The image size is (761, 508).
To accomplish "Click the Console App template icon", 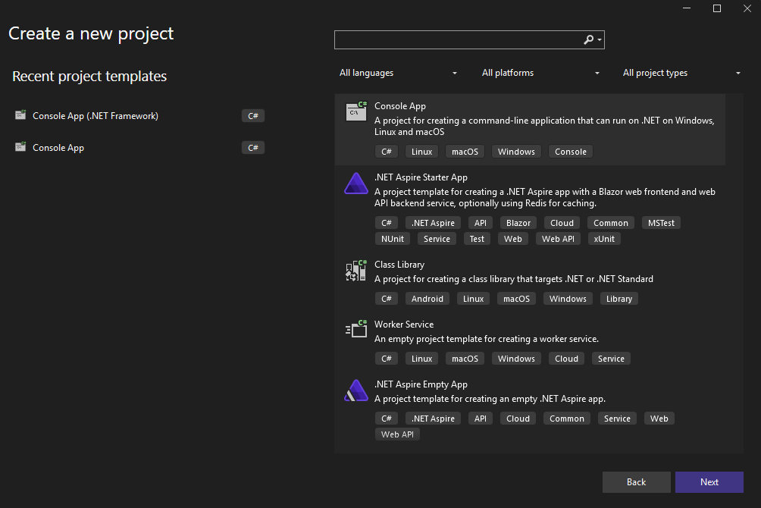I will click(x=355, y=111).
